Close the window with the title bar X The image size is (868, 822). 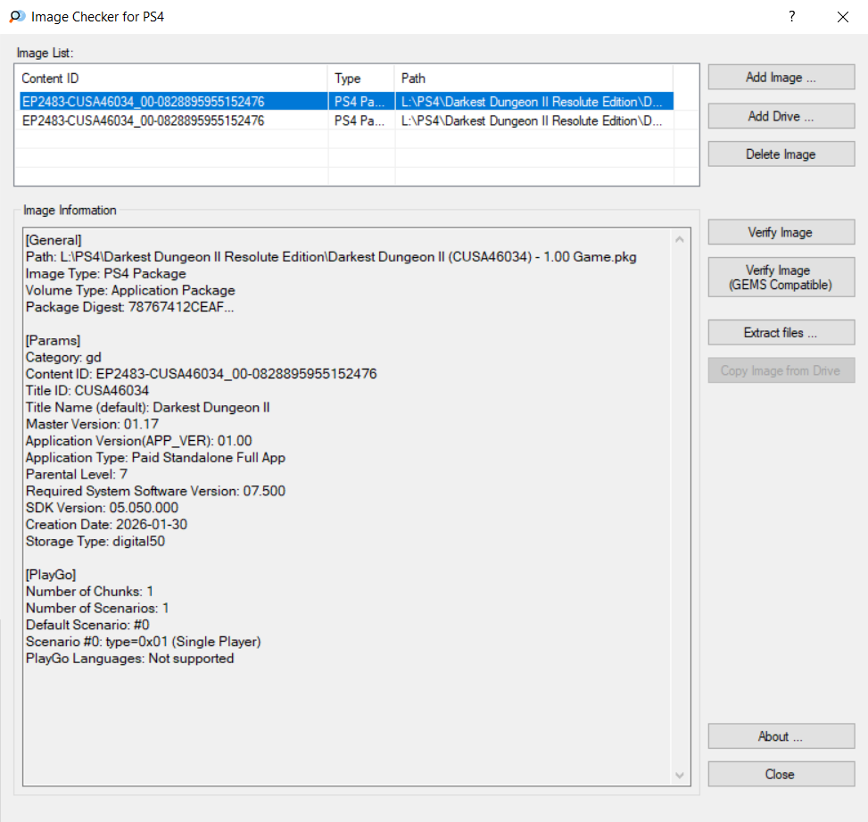point(842,17)
